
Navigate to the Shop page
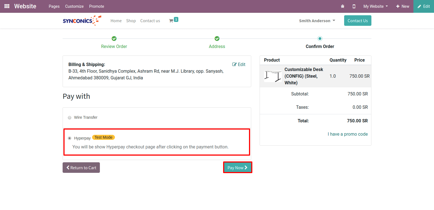[x=131, y=21]
